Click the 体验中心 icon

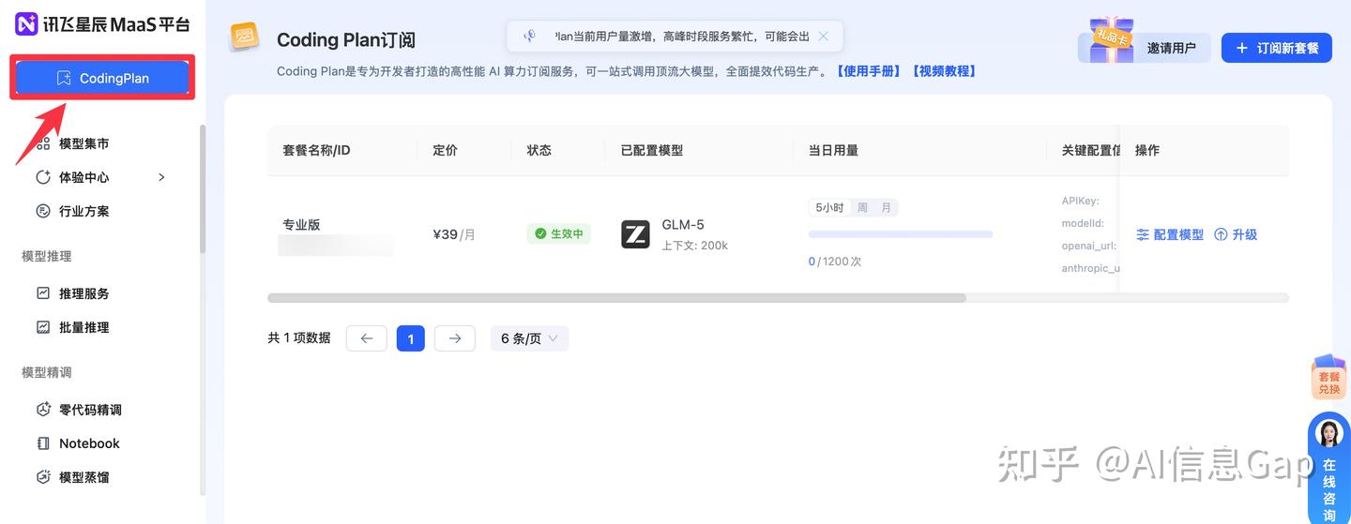pos(43,177)
